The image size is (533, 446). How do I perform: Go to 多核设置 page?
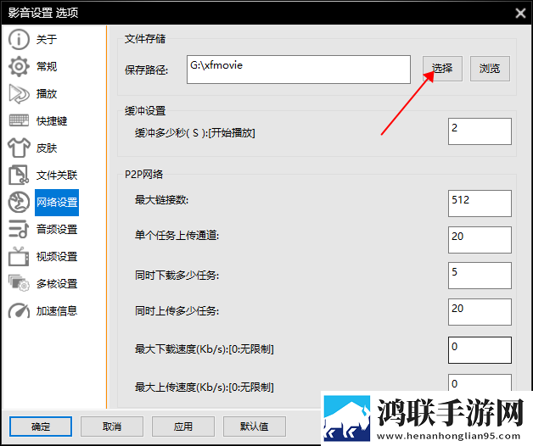click(57, 284)
